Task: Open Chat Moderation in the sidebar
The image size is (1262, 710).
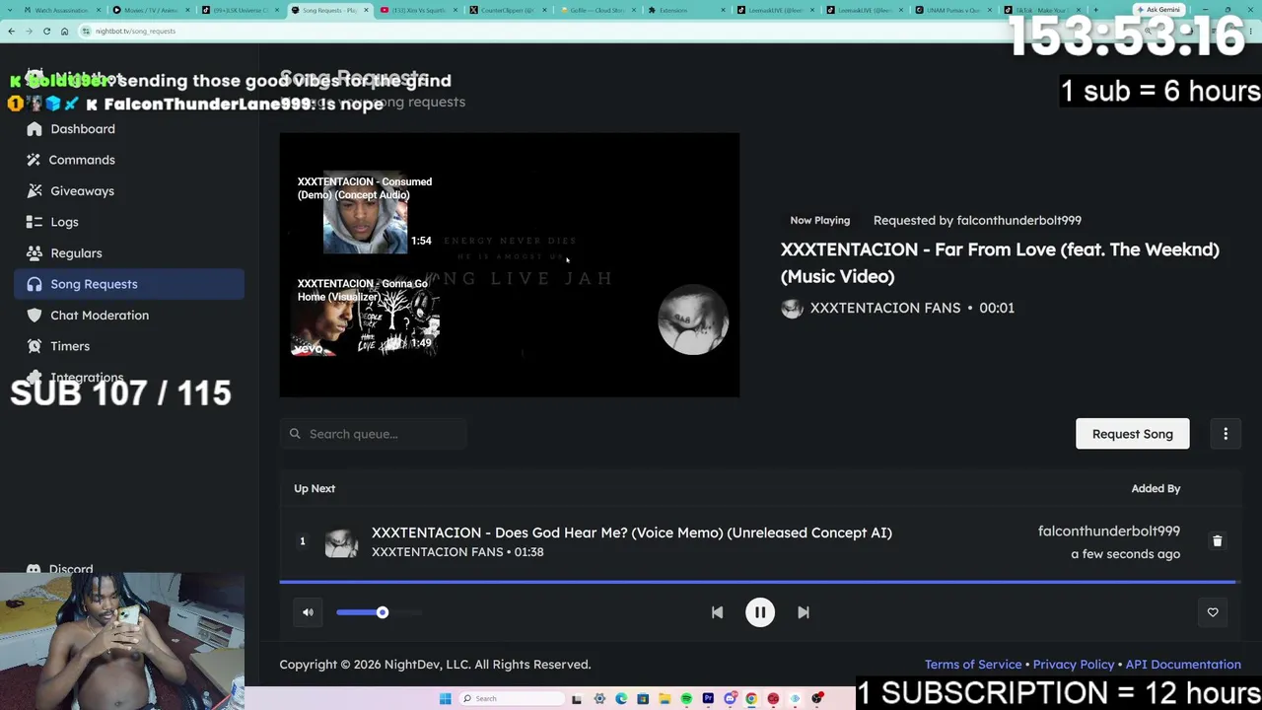Action: coord(129,316)
